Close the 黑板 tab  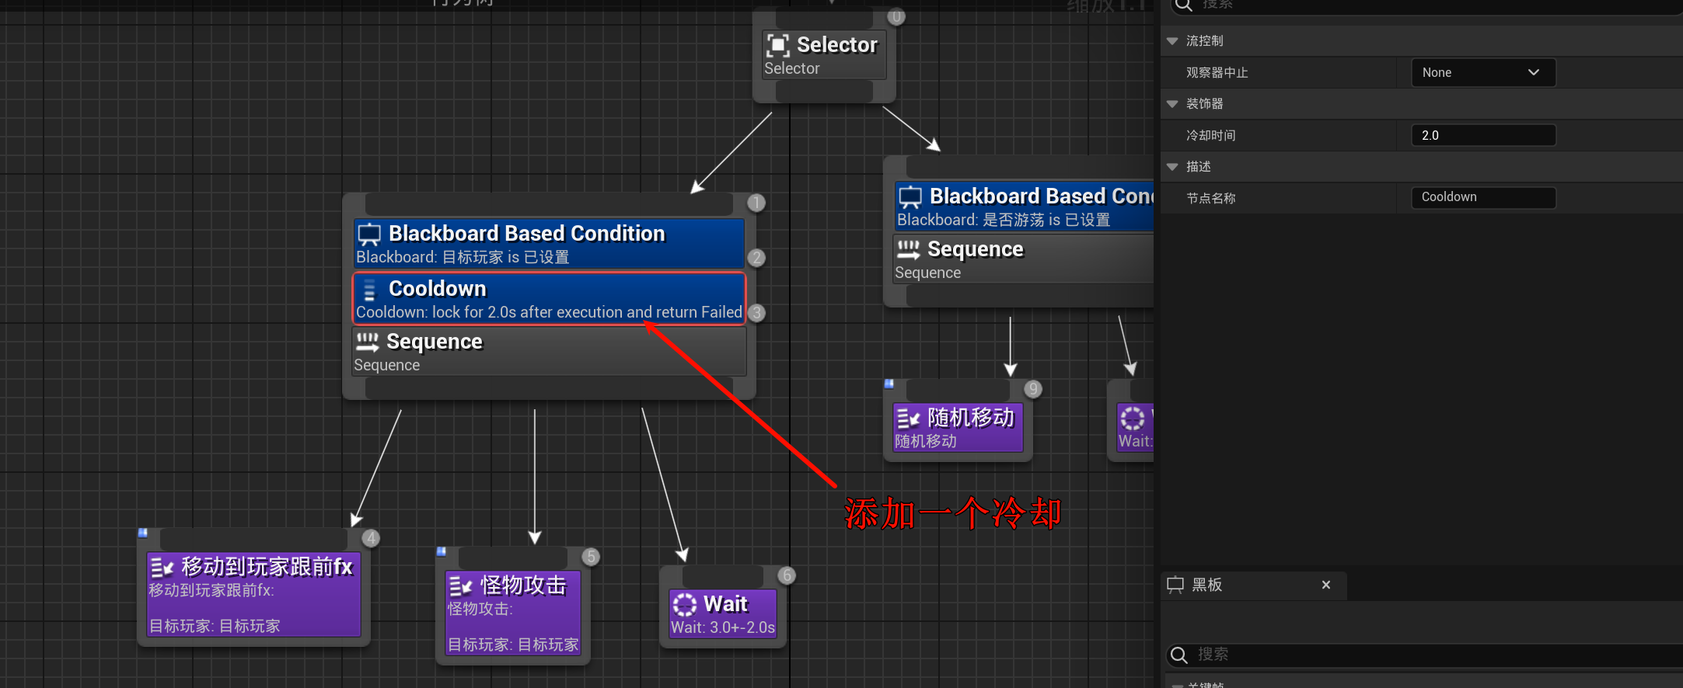[x=1326, y=585]
